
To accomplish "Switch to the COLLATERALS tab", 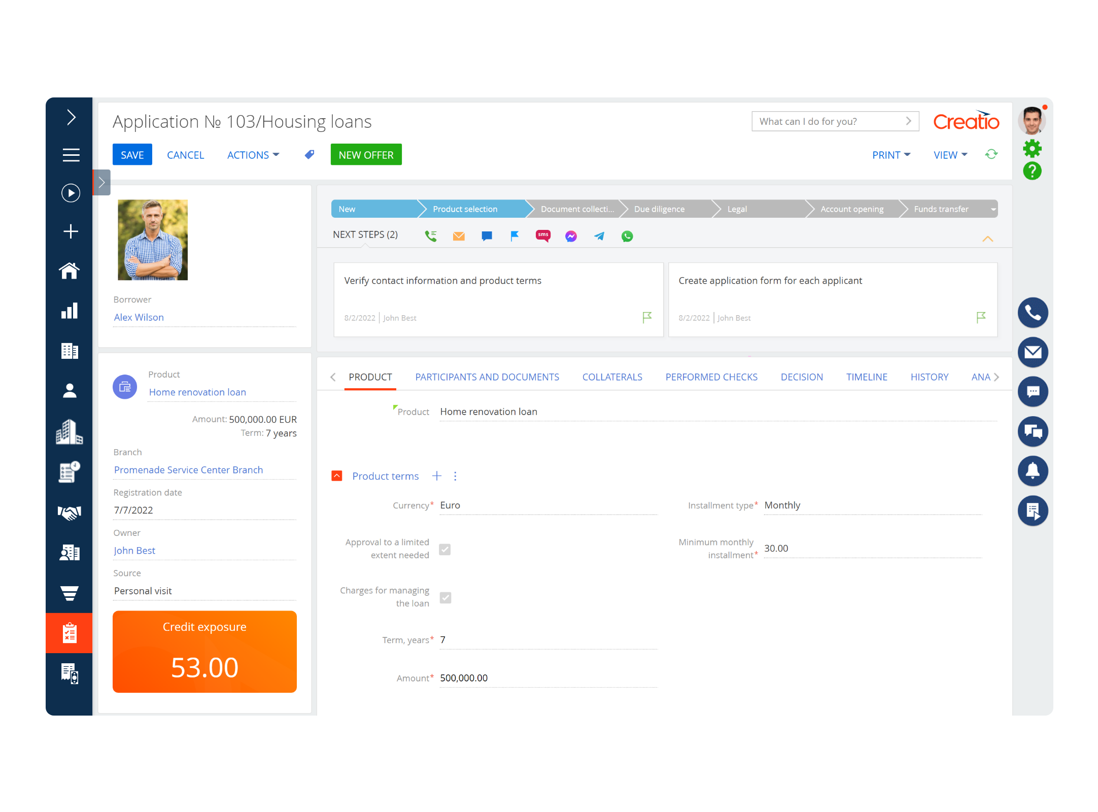I will (x=612, y=377).
